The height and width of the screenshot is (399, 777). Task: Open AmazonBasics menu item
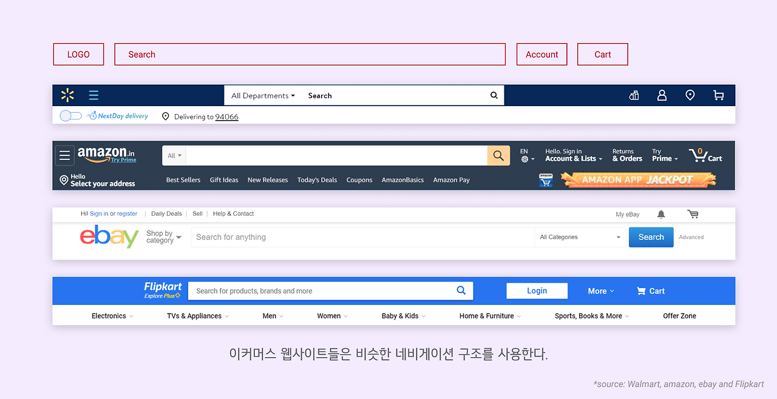coord(402,180)
